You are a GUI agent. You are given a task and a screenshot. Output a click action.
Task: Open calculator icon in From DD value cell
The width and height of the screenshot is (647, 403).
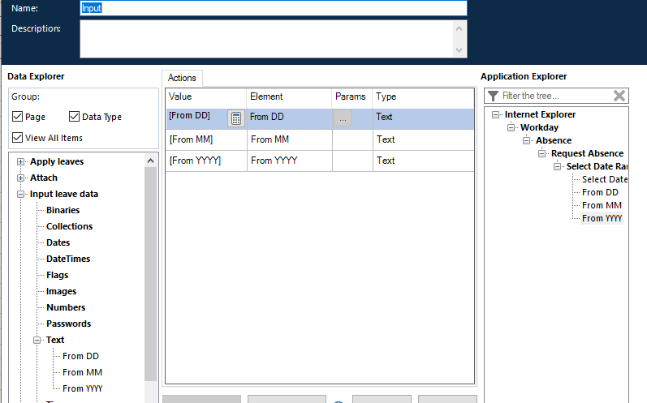pos(236,118)
